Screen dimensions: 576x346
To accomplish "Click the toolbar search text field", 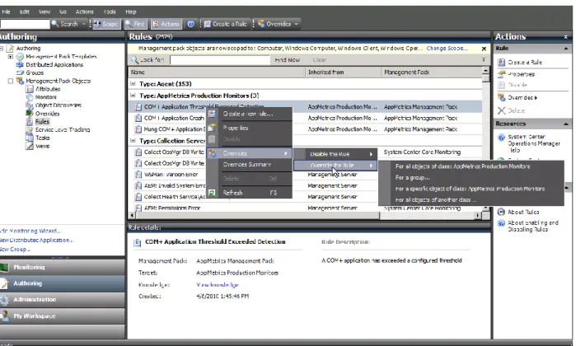I will (25, 24).
